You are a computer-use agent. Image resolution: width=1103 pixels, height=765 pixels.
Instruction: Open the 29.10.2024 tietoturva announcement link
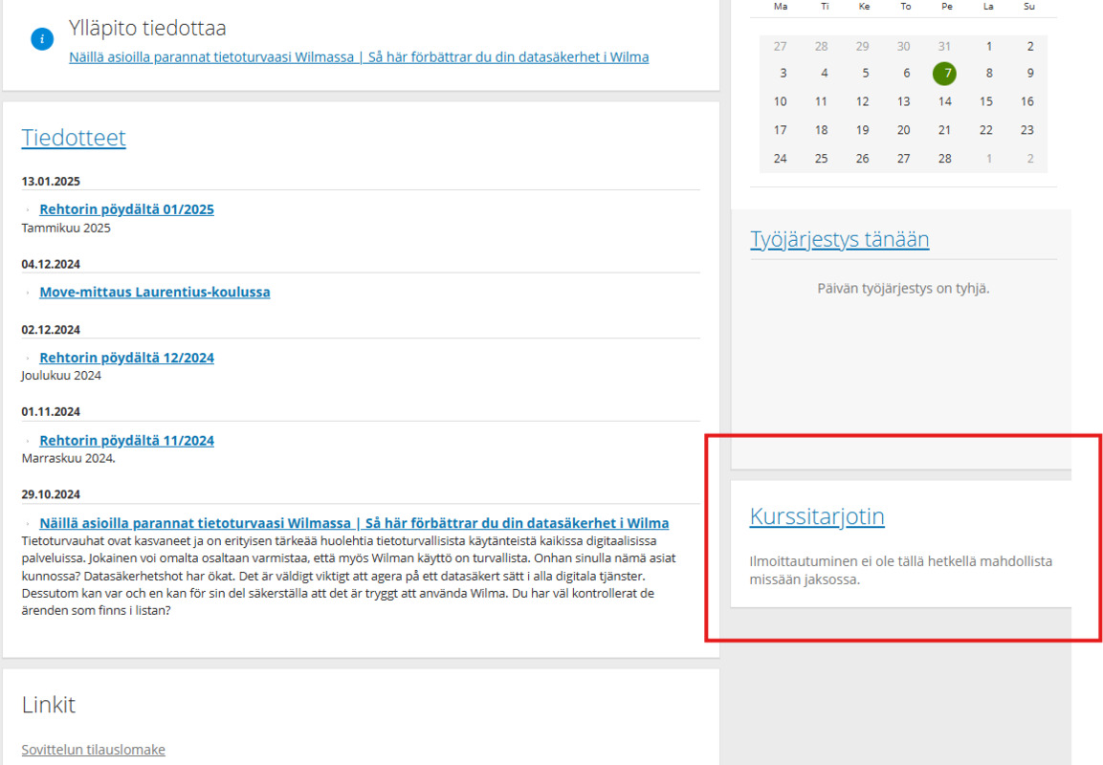pyautogui.click(x=354, y=523)
